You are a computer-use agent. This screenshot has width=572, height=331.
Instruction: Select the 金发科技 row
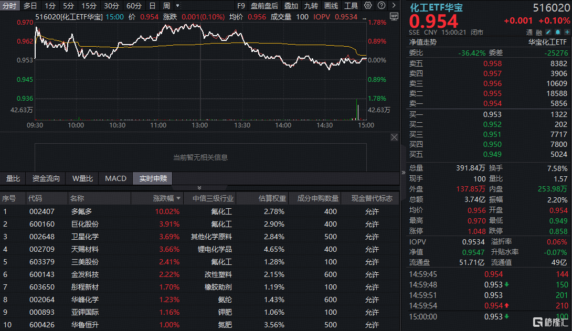tap(200, 274)
